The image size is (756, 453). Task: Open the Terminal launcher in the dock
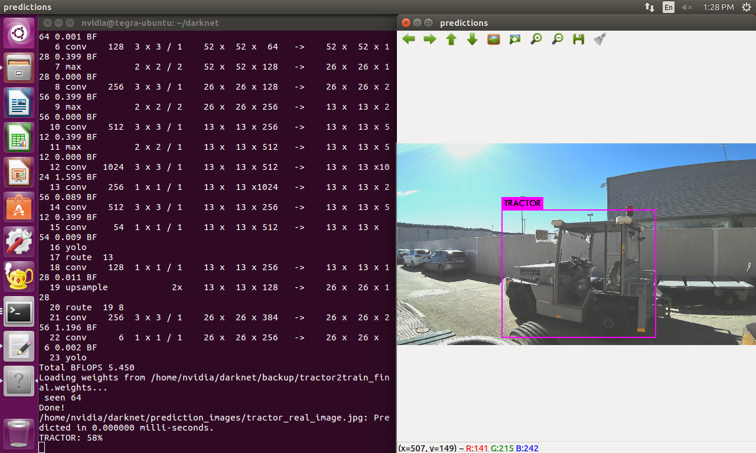tap(18, 312)
